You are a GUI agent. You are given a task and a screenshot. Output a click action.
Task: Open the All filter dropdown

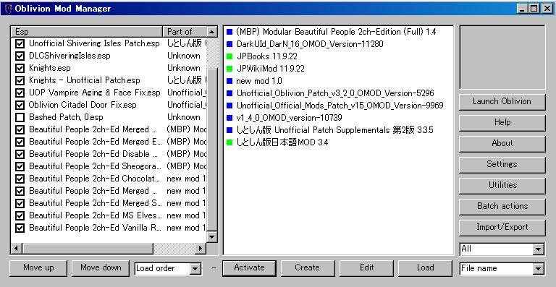point(539,249)
